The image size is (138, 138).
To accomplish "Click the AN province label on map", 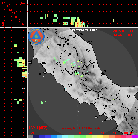I will coord(90,41).
